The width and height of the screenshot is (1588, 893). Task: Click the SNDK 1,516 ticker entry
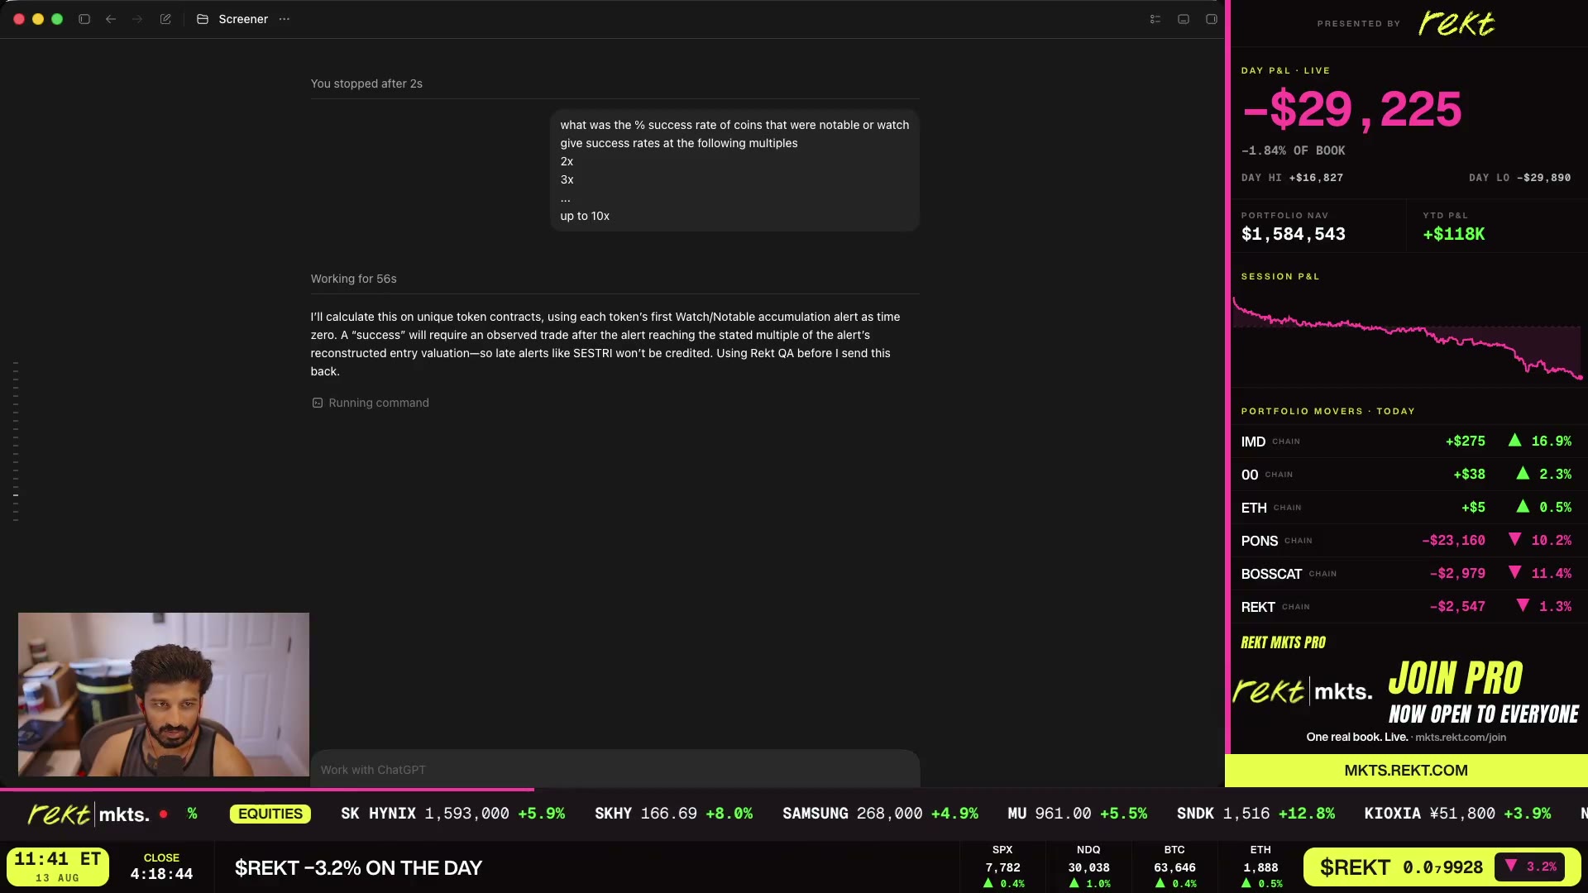coord(1256,814)
